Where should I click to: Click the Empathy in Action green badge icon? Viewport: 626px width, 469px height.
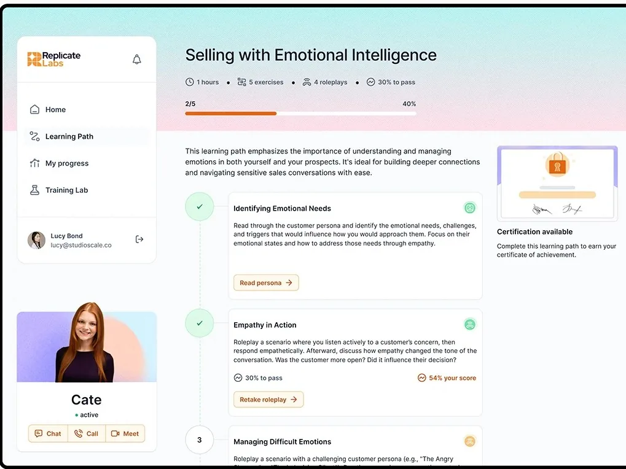(470, 324)
